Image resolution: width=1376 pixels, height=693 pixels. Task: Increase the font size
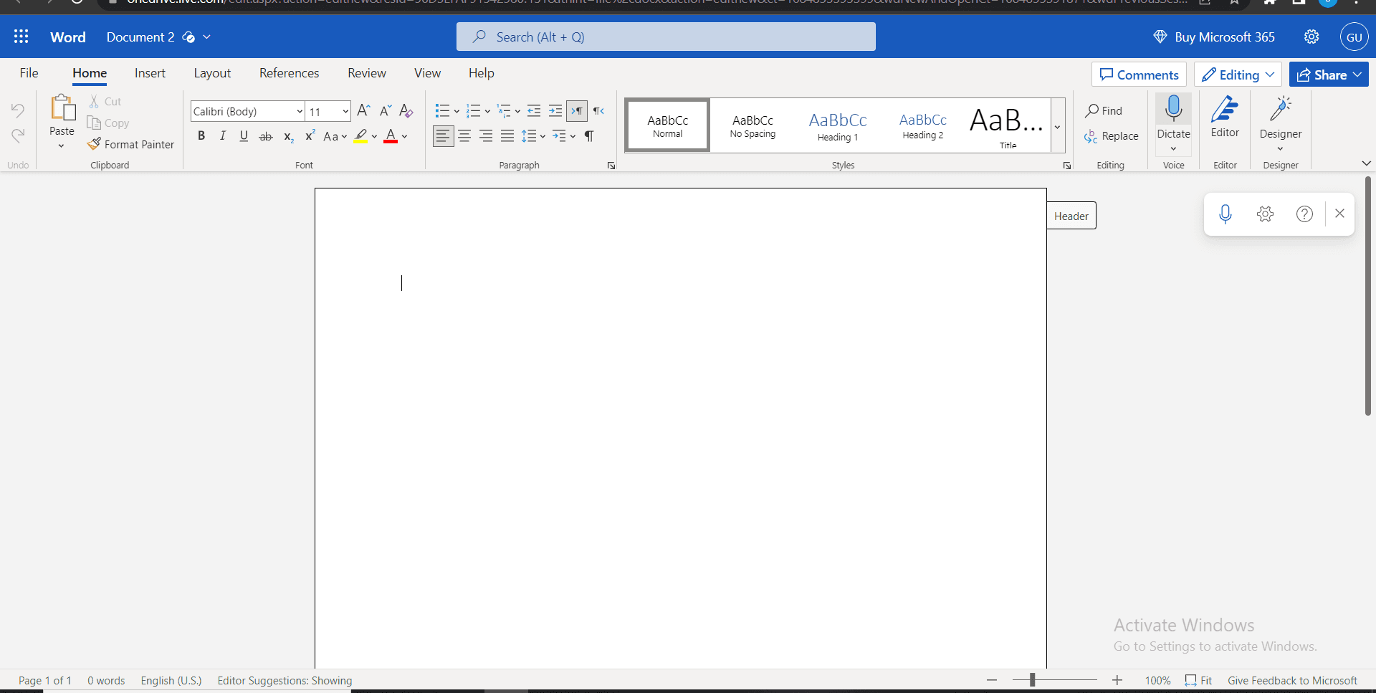click(x=363, y=111)
